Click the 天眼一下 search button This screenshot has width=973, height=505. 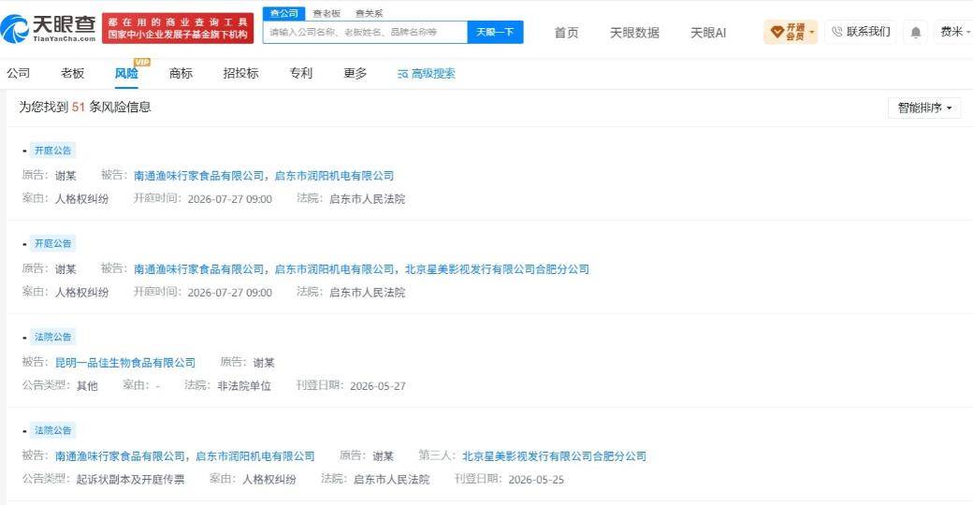[495, 32]
